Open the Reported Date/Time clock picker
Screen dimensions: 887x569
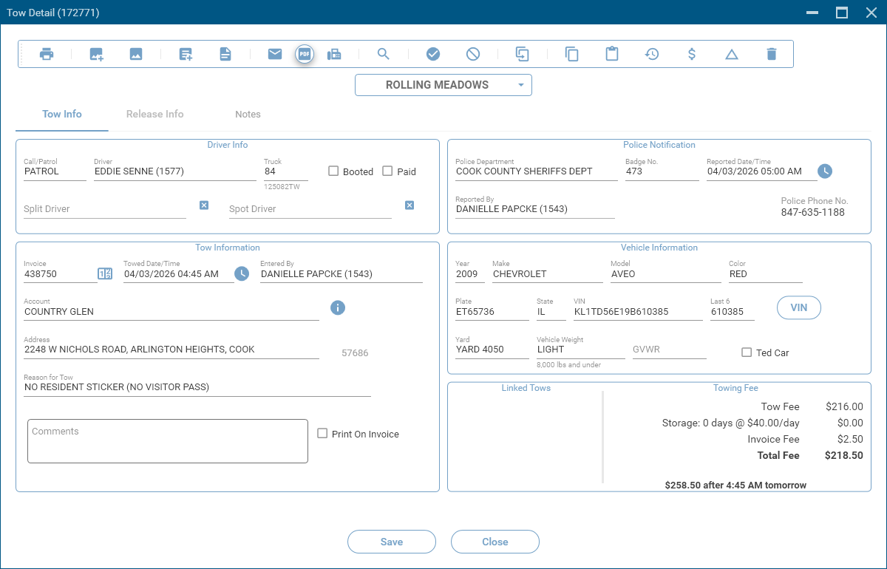825,171
